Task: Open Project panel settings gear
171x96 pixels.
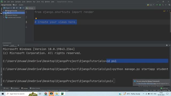Action: tap(20, 8)
